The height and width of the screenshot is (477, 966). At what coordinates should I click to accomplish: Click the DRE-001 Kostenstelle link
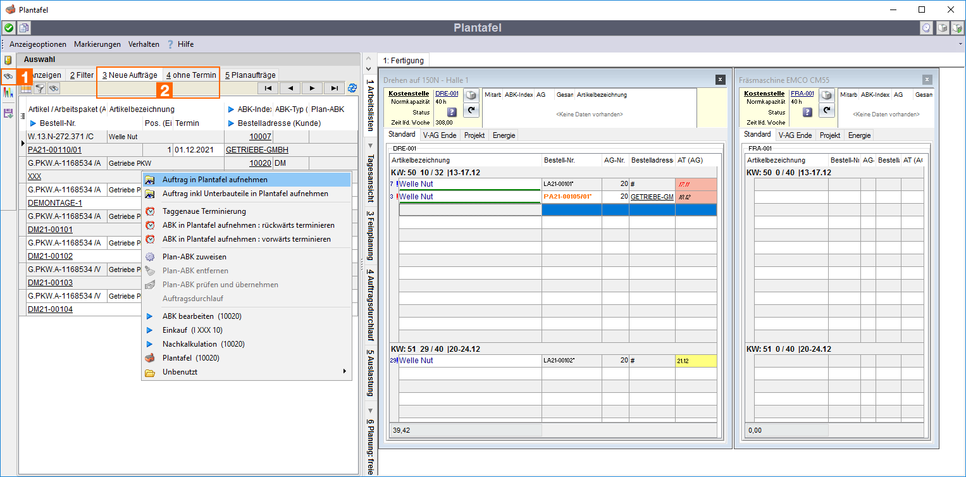click(447, 94)
